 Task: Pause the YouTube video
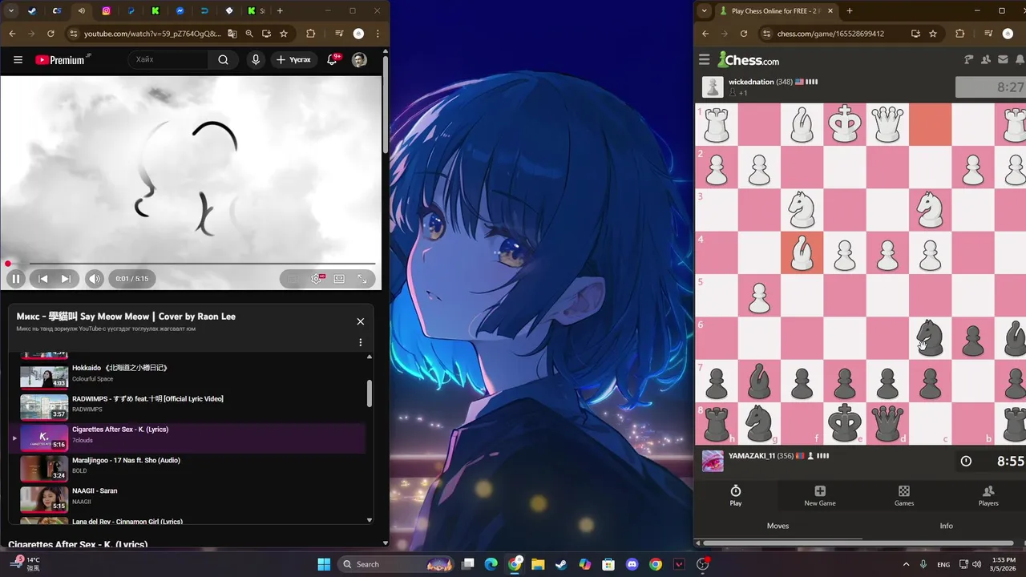[15, 279]
